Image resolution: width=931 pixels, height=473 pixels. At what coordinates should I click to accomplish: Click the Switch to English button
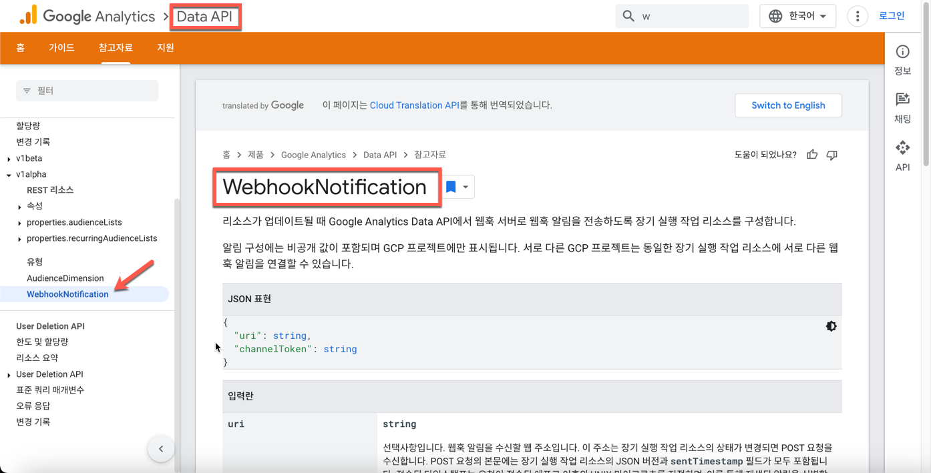788,105
